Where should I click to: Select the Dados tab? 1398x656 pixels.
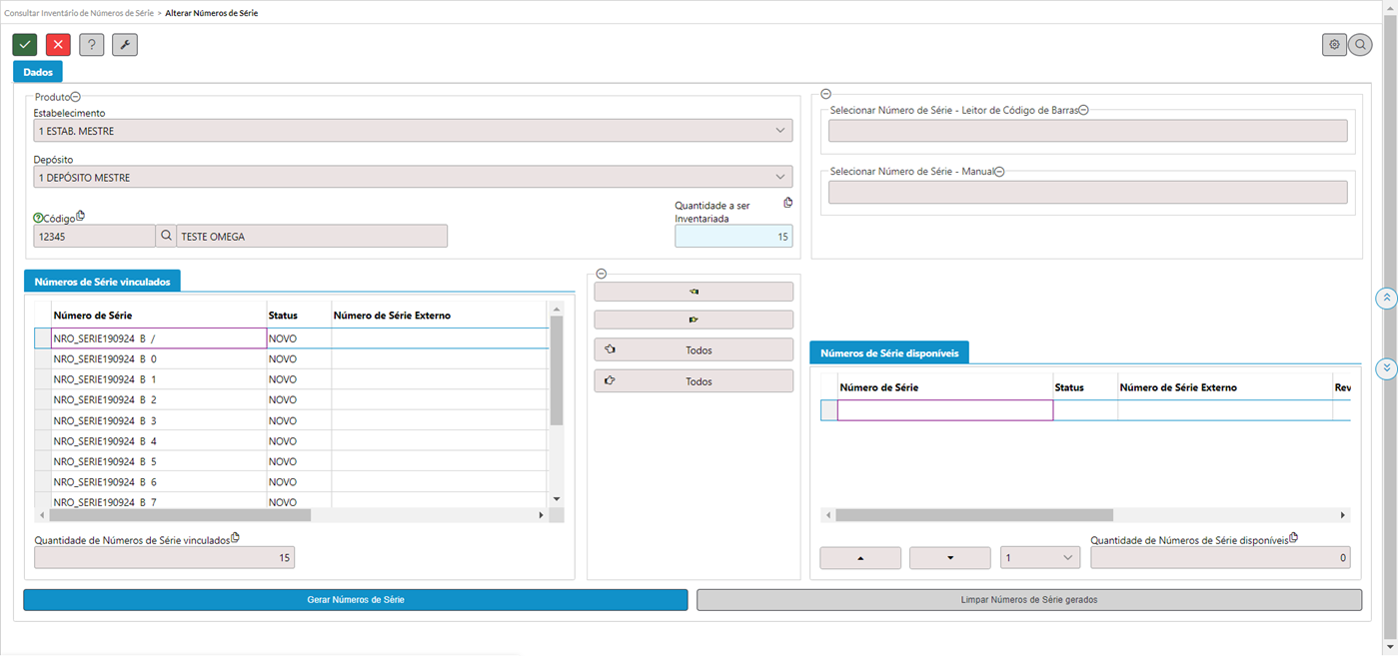(x=38, y=72)
